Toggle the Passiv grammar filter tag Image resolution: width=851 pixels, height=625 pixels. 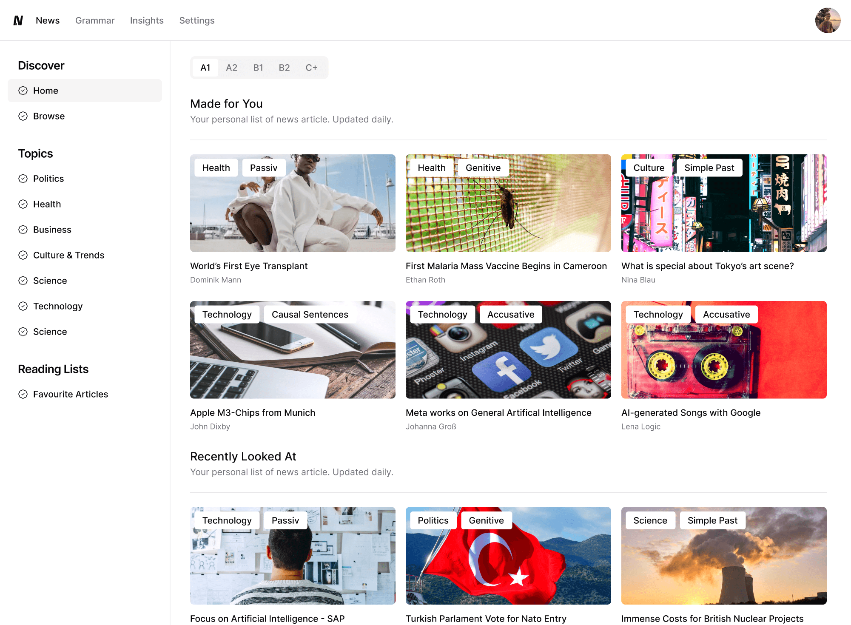click(x=263, y=167)
